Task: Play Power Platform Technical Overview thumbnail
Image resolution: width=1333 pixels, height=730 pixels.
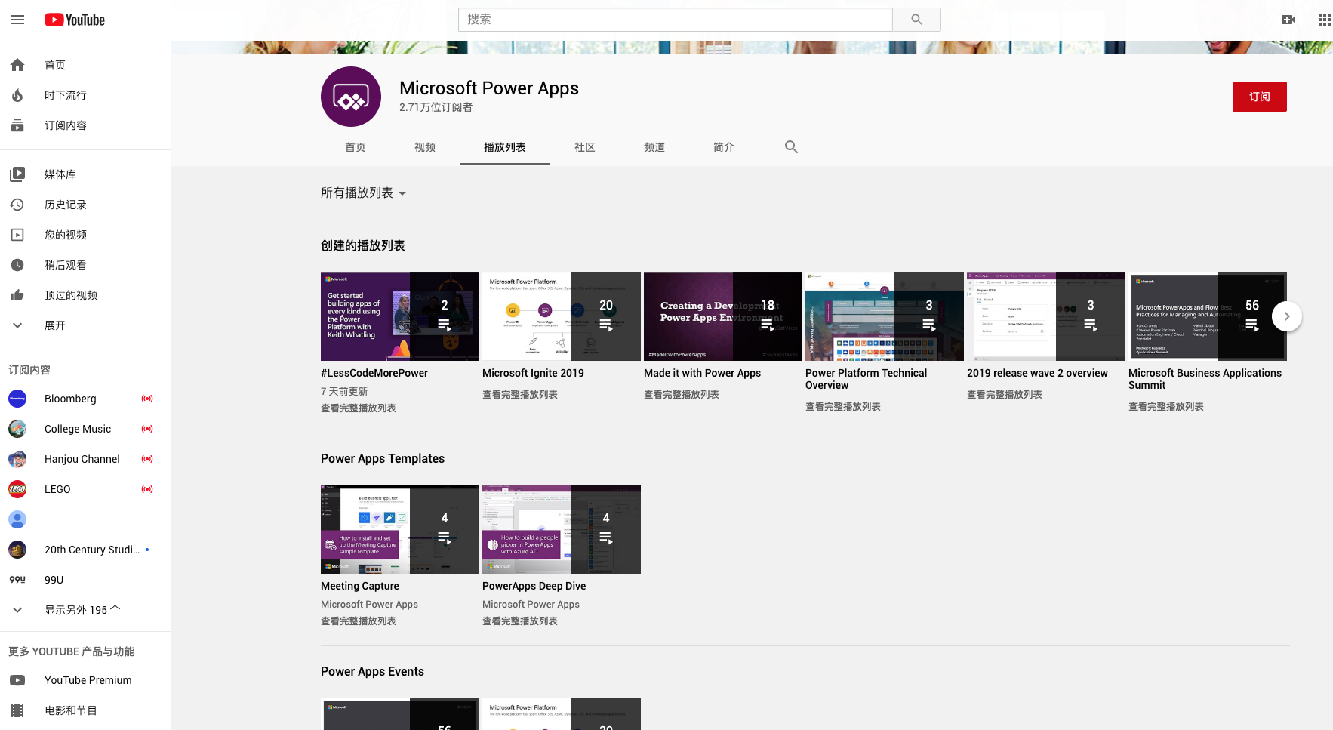Action: (x=885, y=316)
